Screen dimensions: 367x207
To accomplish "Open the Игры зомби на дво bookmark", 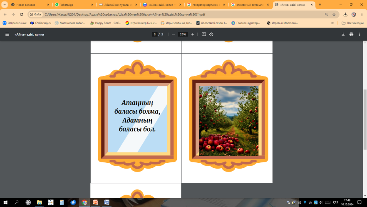I will pos(176,23).
